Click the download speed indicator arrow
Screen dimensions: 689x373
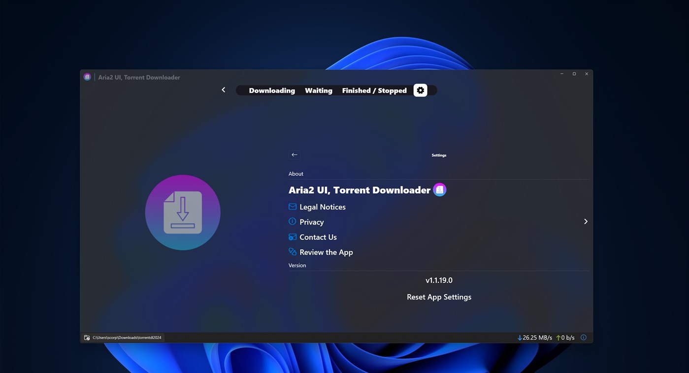coord(520,337)
